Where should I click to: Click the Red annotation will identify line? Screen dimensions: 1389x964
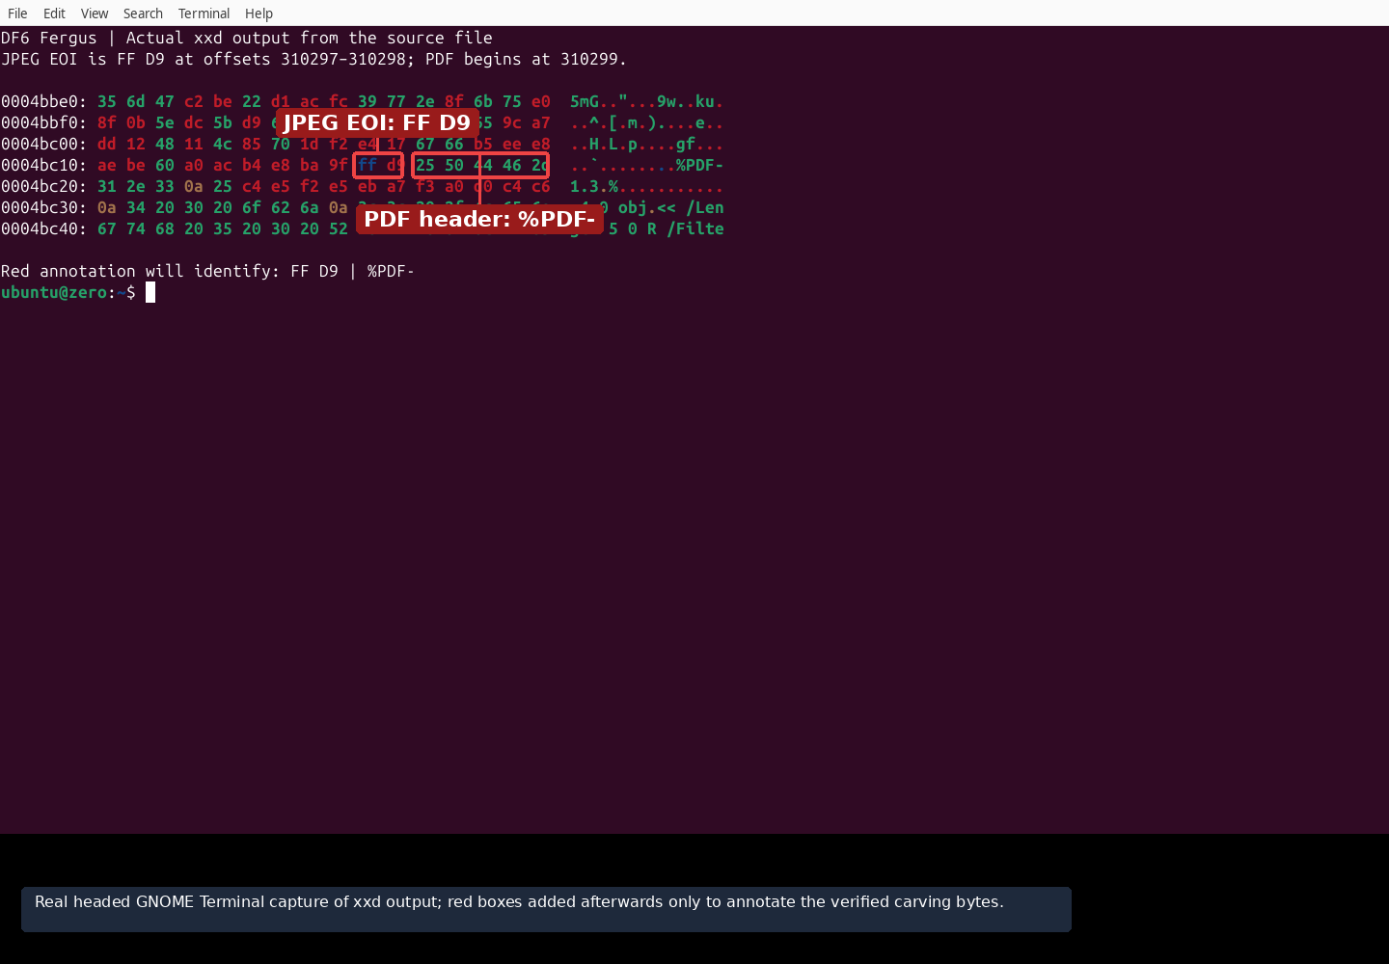pyautogui.click(x=207, y=271)
